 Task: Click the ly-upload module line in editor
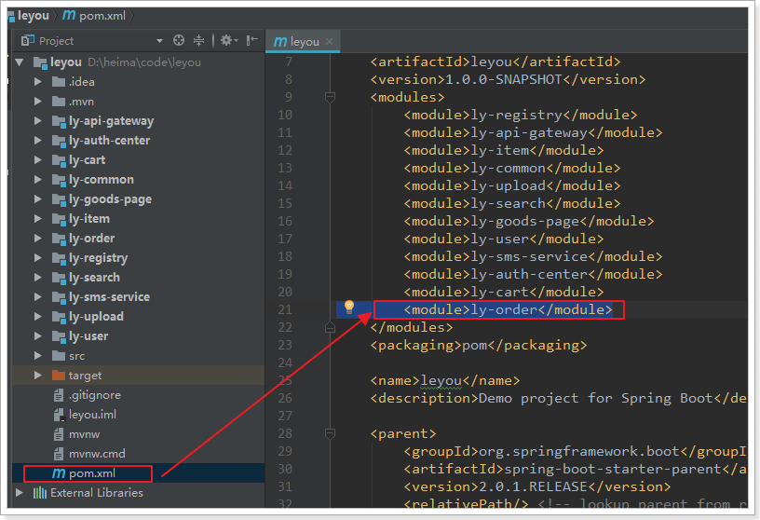[x=512, y=185]
